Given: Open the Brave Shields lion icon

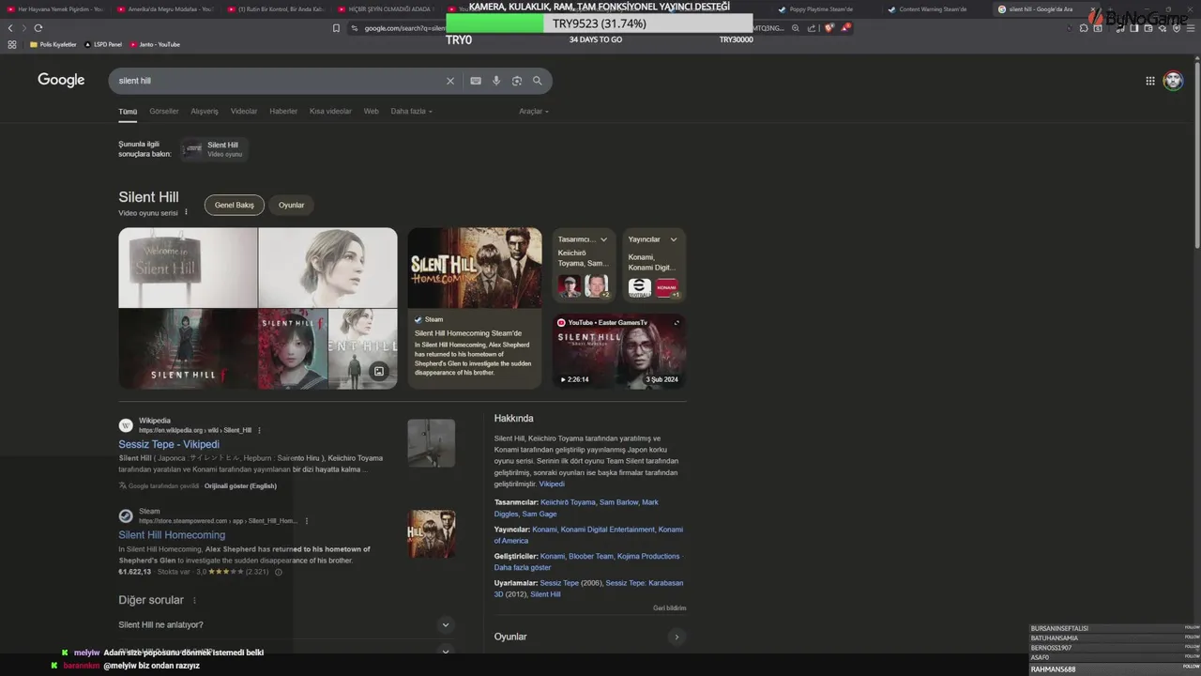Looking at the screenshot, I should click(829, 28).
